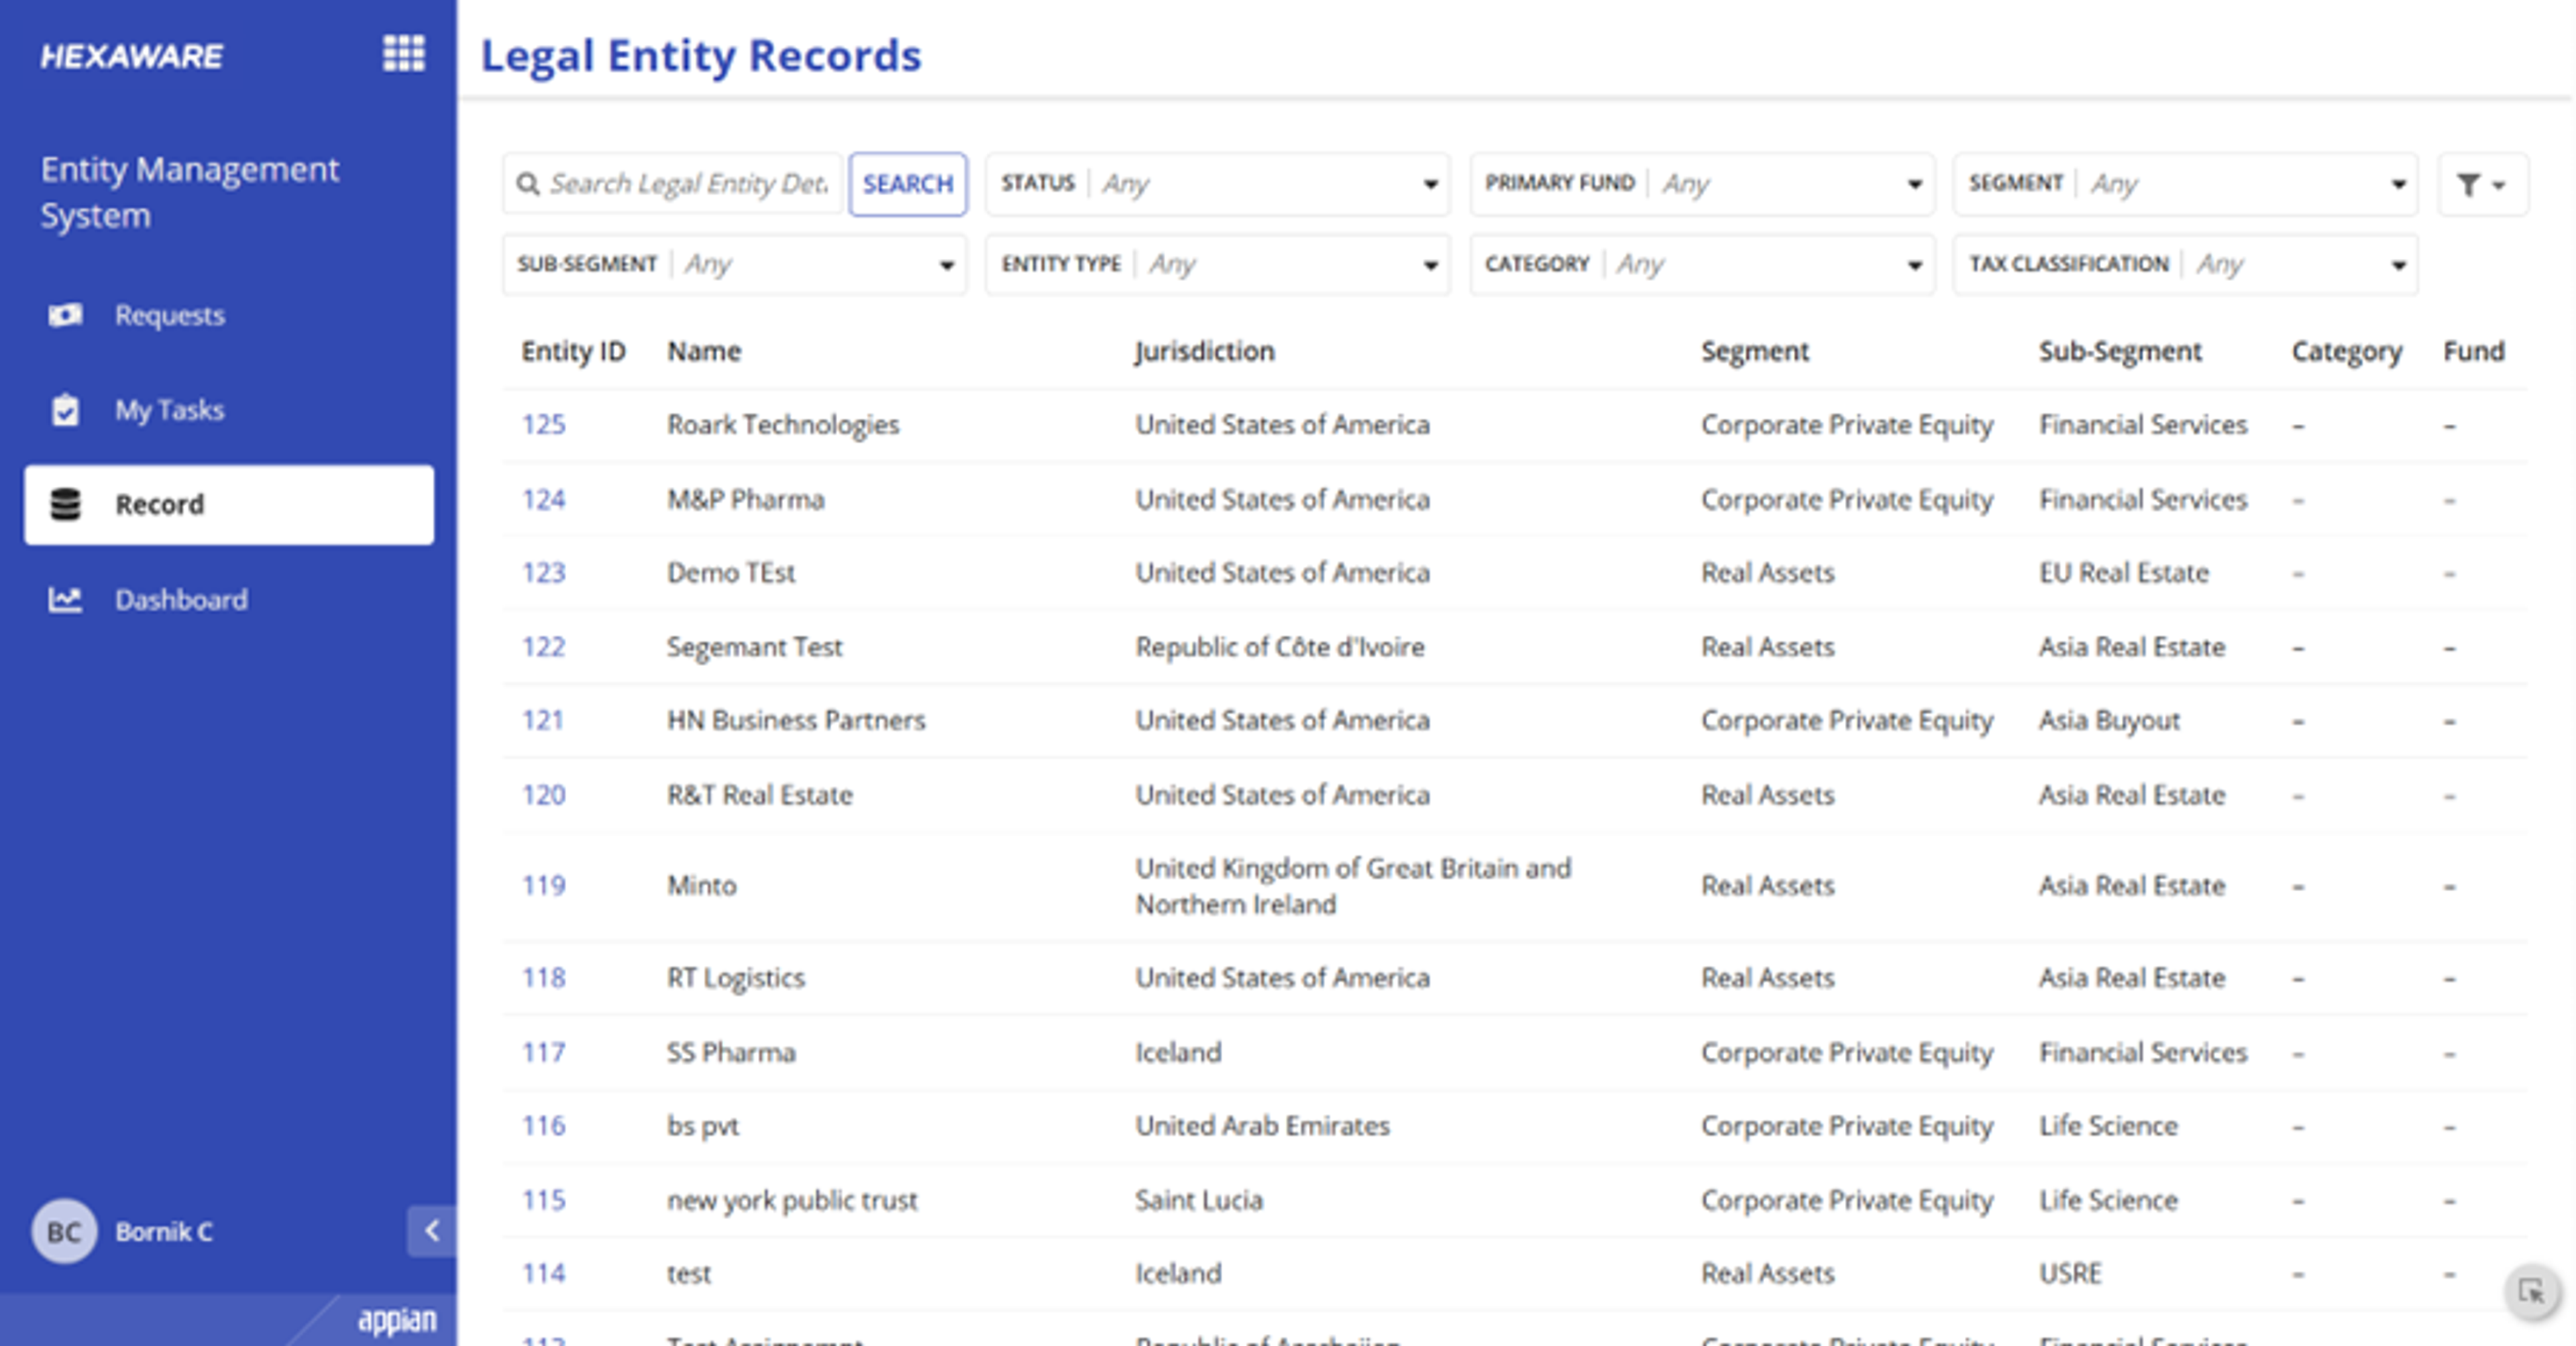Sort by the Entity ID column header
This screenshot has width=2576, height=1346.
tap(573, 352)
